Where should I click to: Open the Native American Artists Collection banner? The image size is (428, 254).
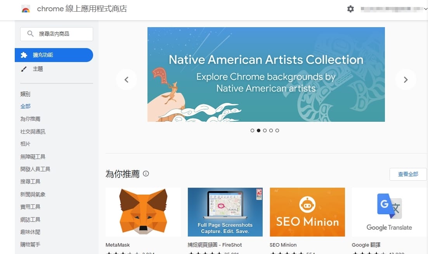click(x=266, y=74)
